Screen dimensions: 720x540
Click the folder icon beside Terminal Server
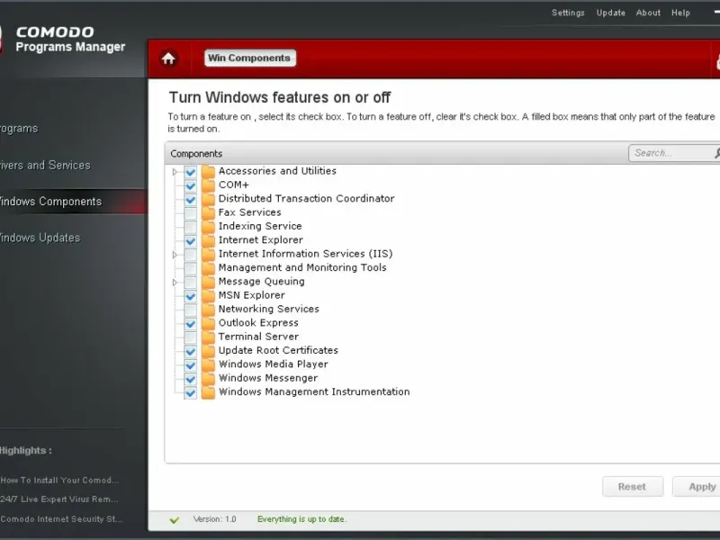208,337
